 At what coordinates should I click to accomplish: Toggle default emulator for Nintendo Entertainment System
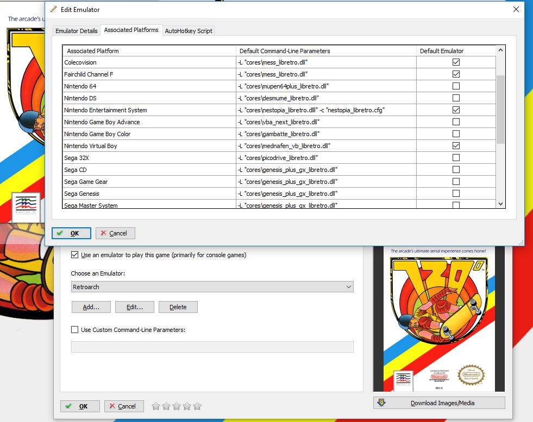click(456, 110)
